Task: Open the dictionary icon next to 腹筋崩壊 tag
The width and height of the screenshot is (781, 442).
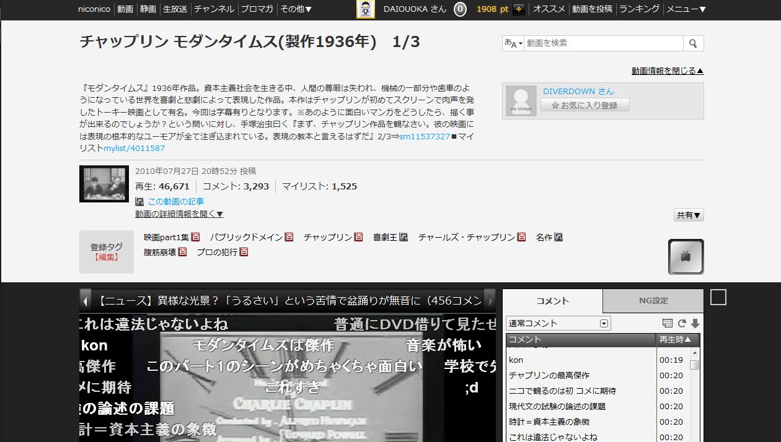Action: tap(182, 252)
